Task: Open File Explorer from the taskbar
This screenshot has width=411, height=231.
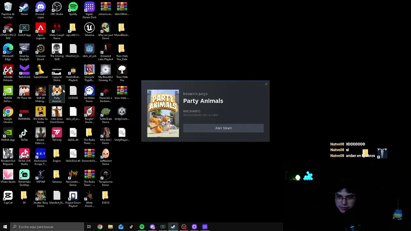Action: coord(110,227)
